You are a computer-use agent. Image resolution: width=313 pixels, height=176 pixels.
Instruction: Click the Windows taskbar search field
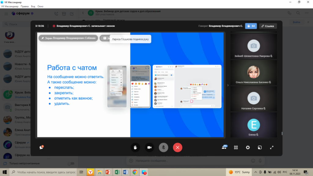pos(46,172)
